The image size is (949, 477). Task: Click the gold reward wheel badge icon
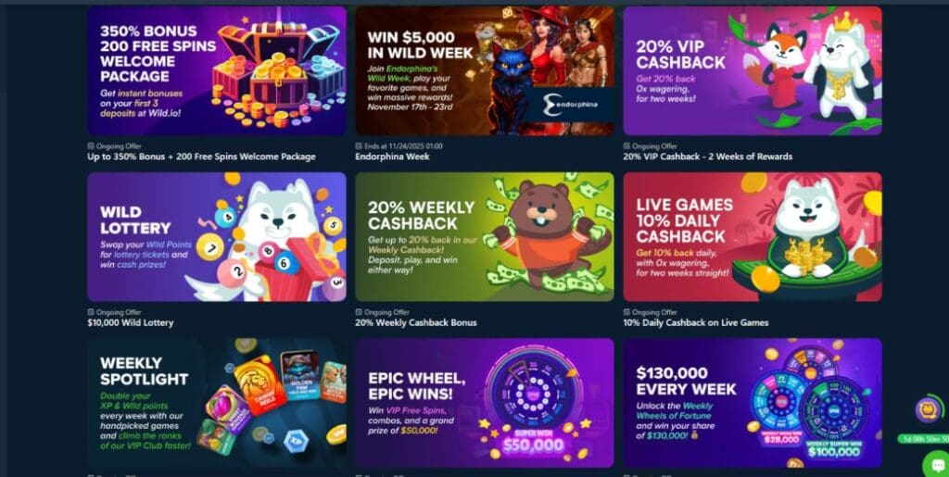[x=928, y=410]
